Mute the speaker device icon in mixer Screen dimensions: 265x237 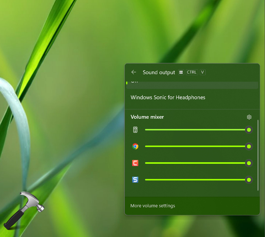pyautogui.click(x=135, y=130)
